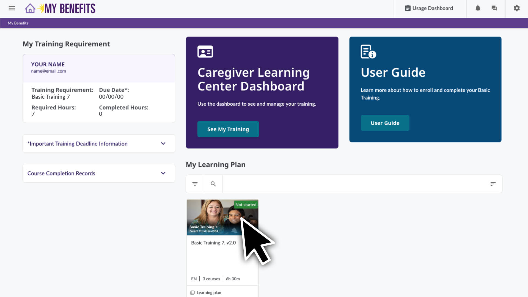Click the search icon in My Learning Plan
The height and width of the screenshot is (297, 528).
point(213,184)
